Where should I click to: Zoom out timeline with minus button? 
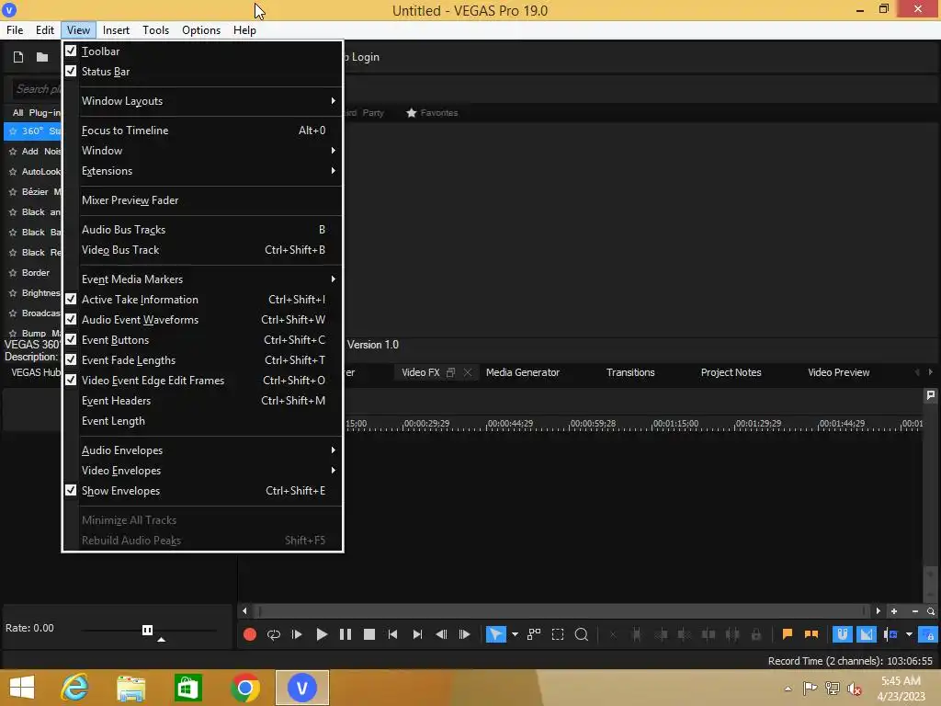point(915,611)
